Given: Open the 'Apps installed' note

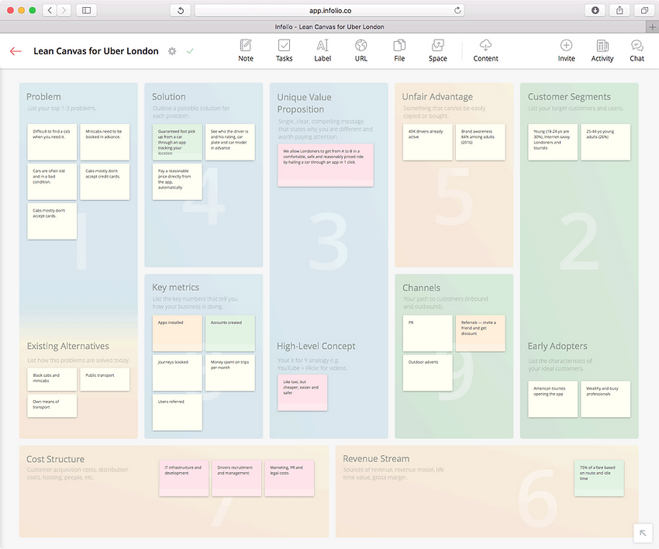Looking at the screenshot, I should (177, 333).
